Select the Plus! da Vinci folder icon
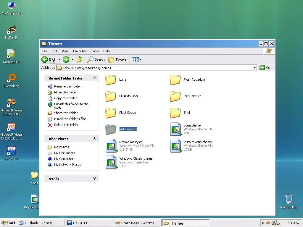Screen dimensions: 303x227 111,96
